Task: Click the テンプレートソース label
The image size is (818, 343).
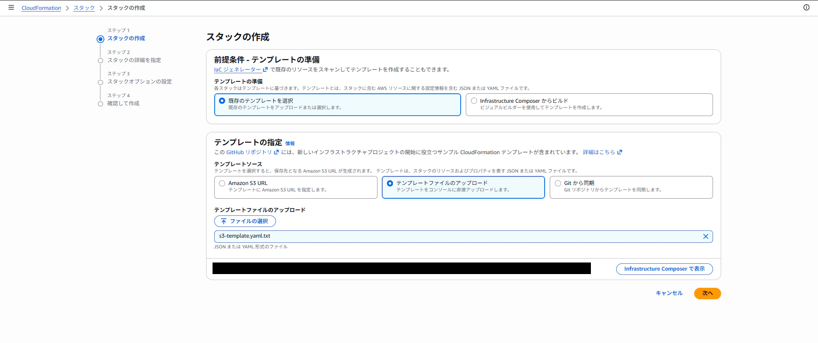Action: pyautogui.click(x=238, y=164)
